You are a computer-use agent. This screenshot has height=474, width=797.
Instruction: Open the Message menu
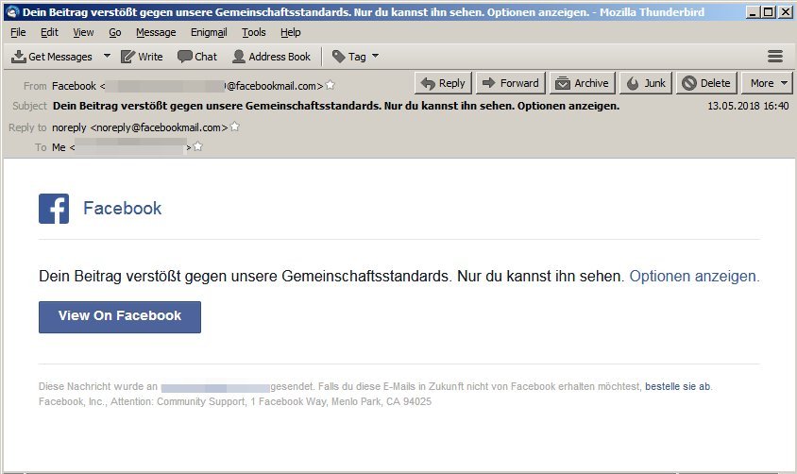pos(156,32)
